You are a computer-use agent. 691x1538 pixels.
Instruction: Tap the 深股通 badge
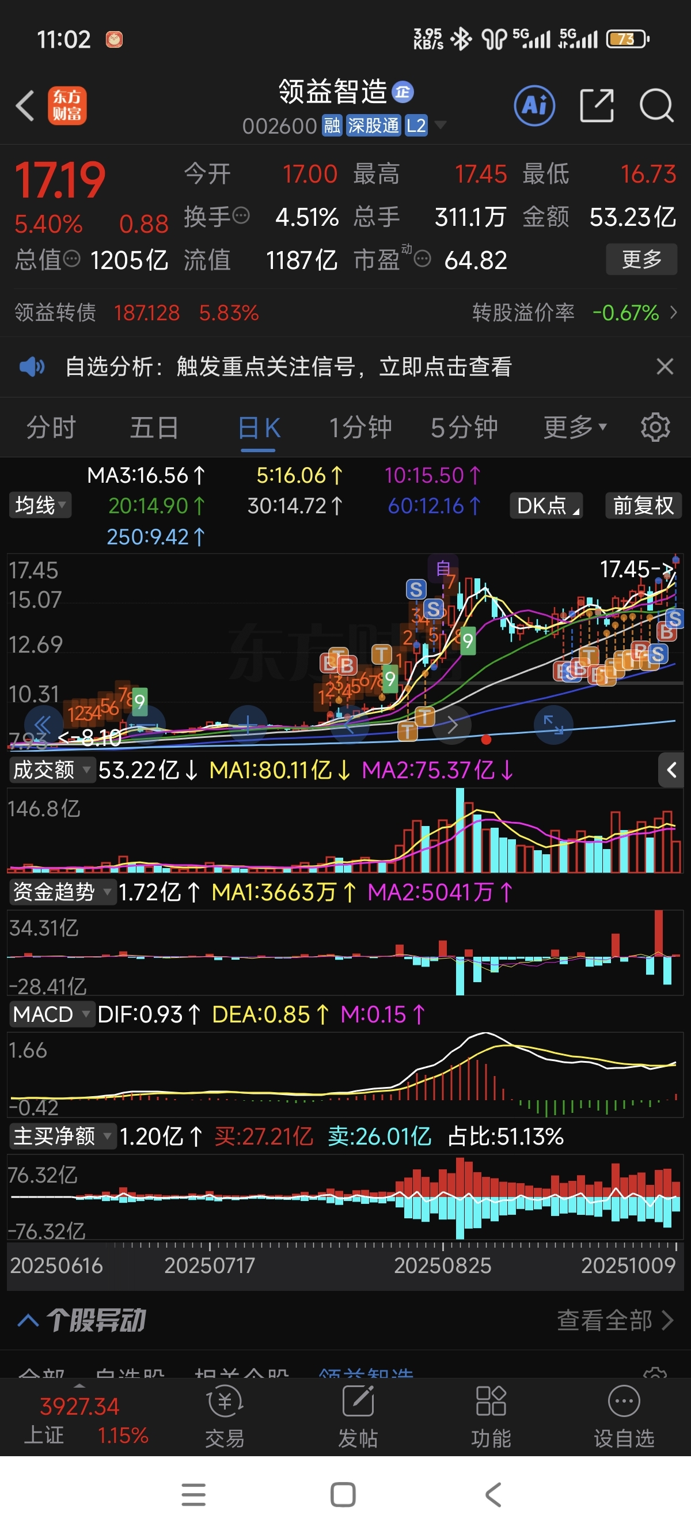[x=374, y=126]
